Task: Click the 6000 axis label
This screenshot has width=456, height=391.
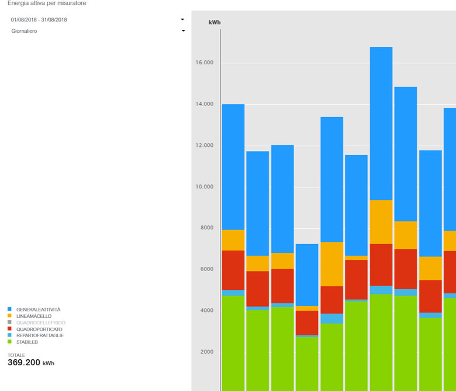Action: pos(207,269)
